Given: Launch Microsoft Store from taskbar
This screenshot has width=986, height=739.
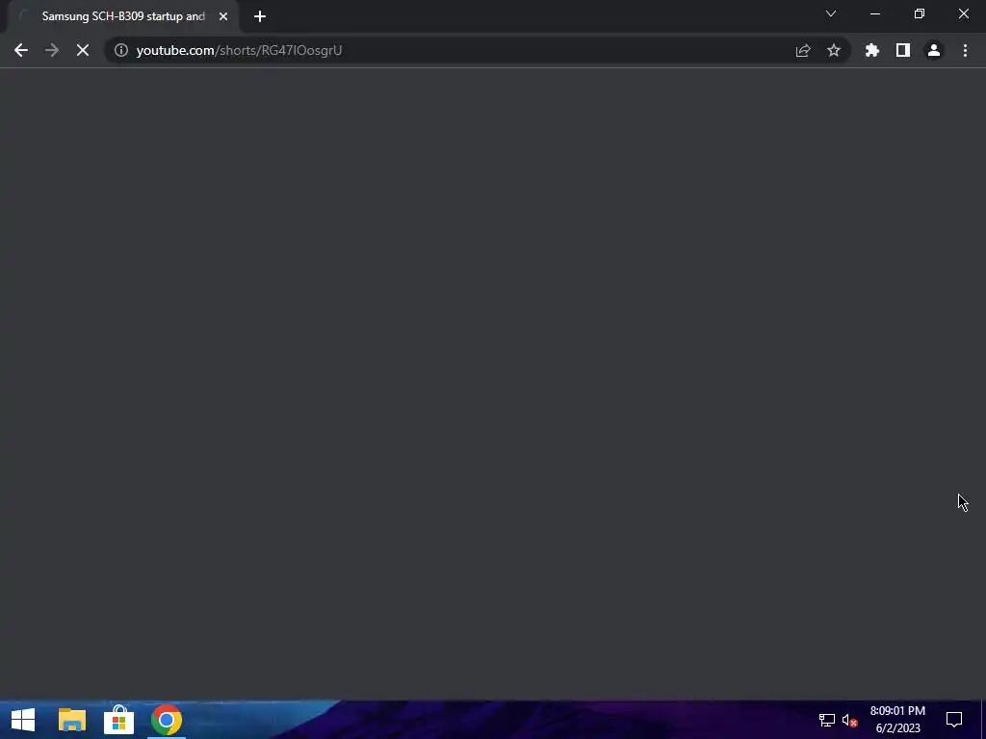Looking at the screenshot, I should (x=118, y=720).
